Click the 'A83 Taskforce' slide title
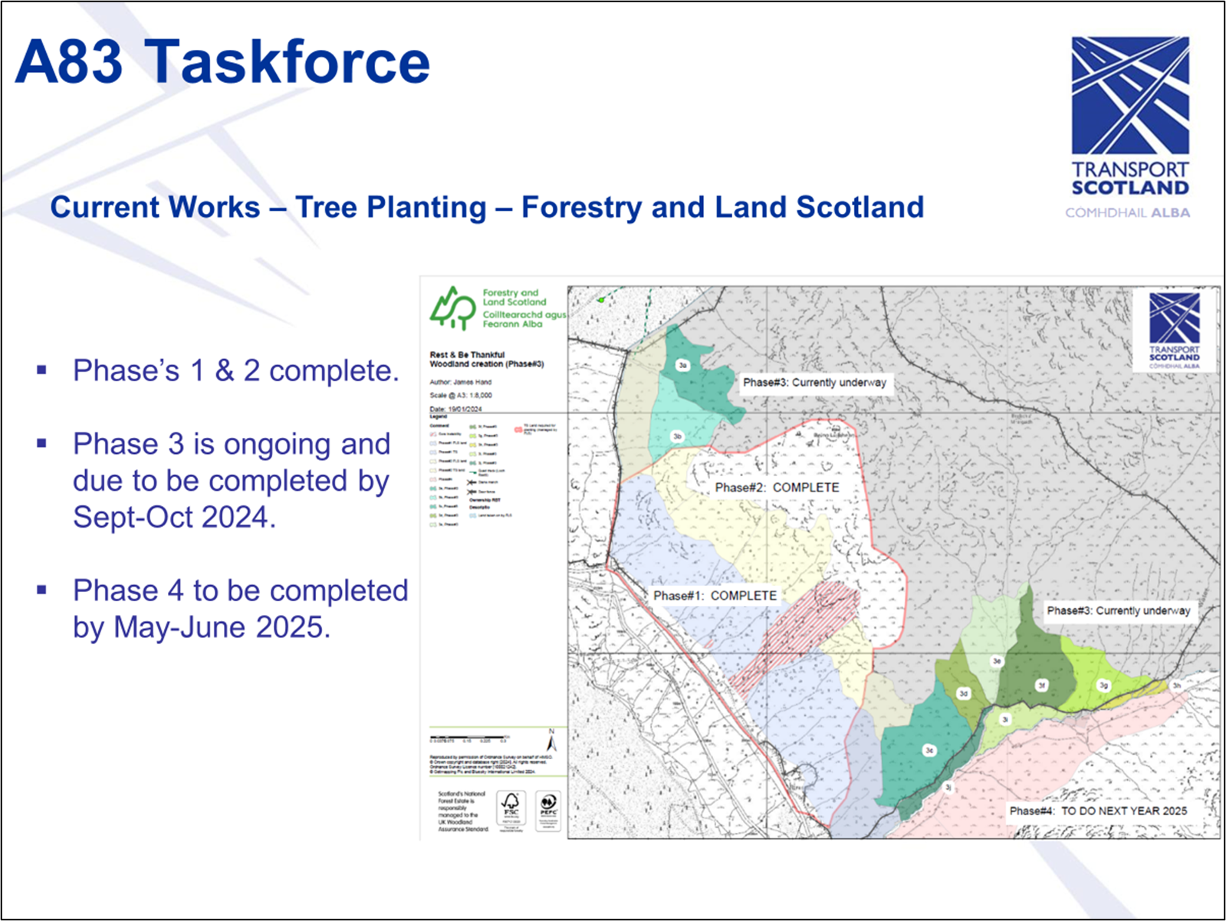Viewport: 1226px width, 921px height. pyautogui.click(x=222, y=61)
